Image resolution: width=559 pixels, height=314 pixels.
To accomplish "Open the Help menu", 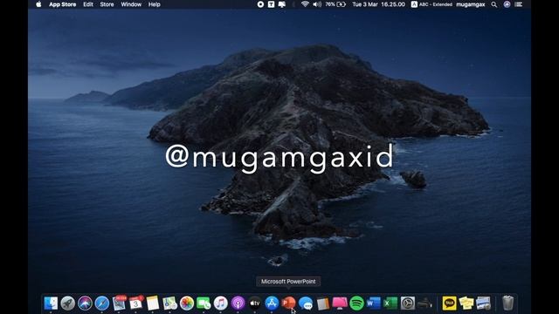I will pyautogui.click(x=155, y=4).
